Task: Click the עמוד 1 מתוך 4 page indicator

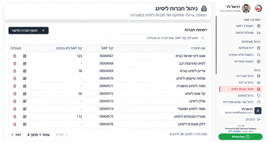Action: tap(38, 134)
